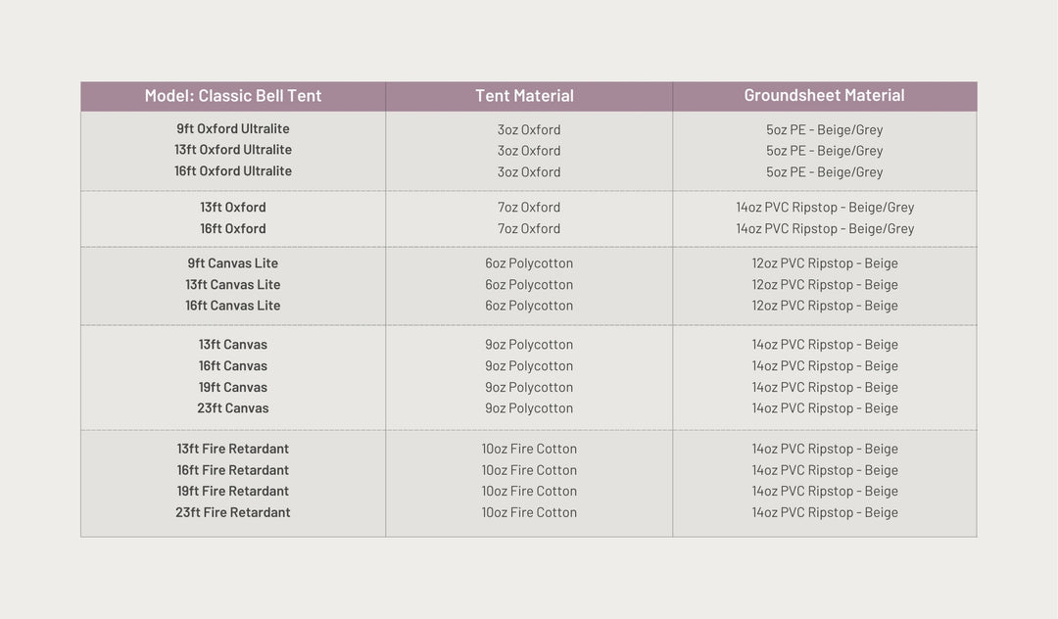Select the "19ft Canvas" model name
The image size is (1058, 619).
[x=233, y=388]
